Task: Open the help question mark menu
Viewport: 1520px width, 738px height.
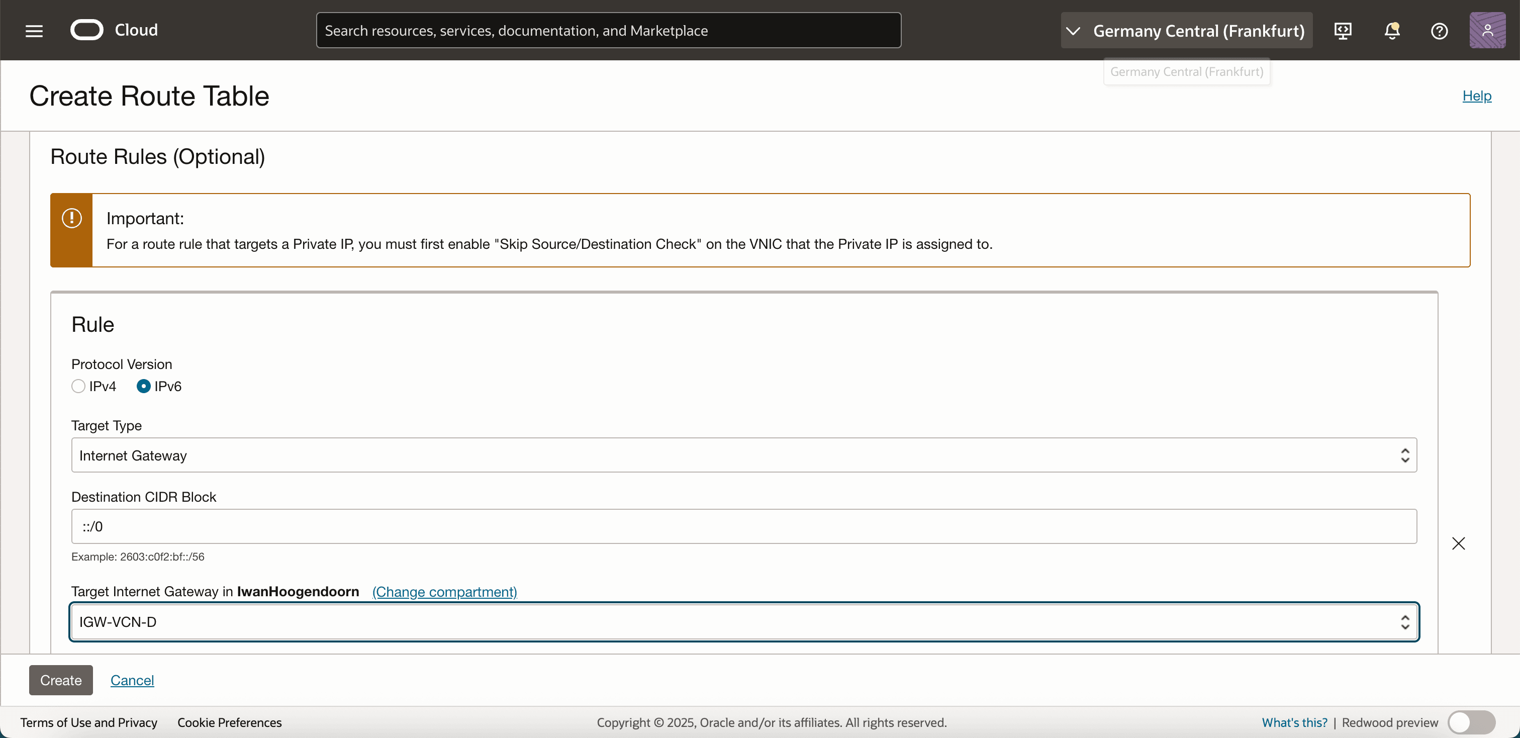Action: [x=1439, y=31]
